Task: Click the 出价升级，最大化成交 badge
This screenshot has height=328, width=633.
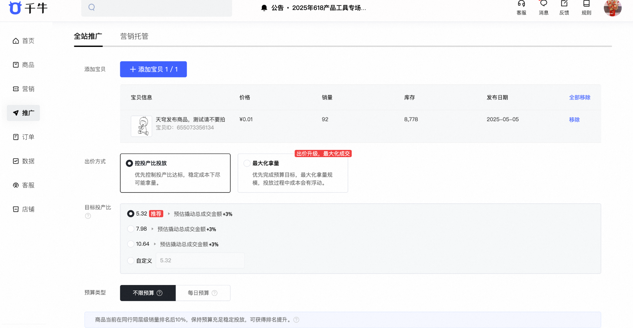Action: (323, 154)
